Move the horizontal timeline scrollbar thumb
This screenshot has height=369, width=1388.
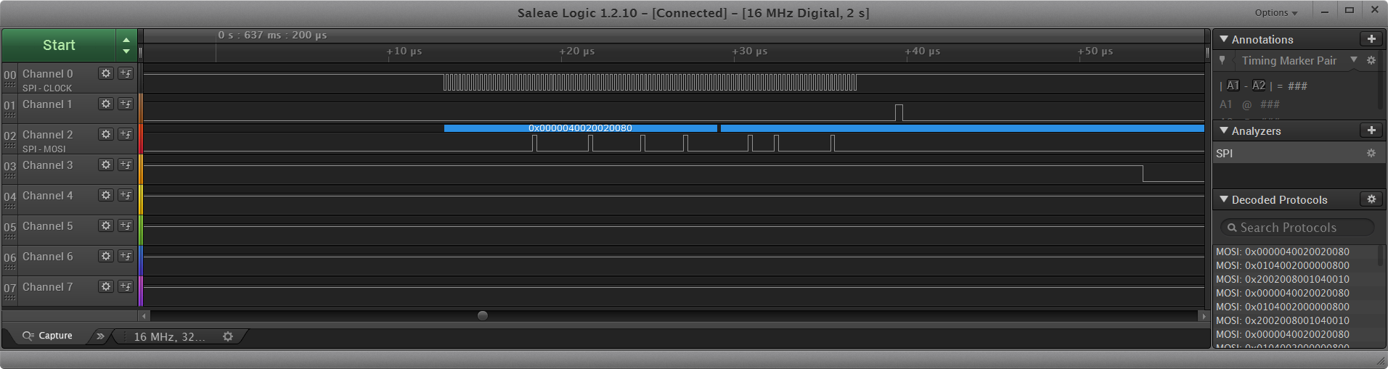[x=483, y=315]
